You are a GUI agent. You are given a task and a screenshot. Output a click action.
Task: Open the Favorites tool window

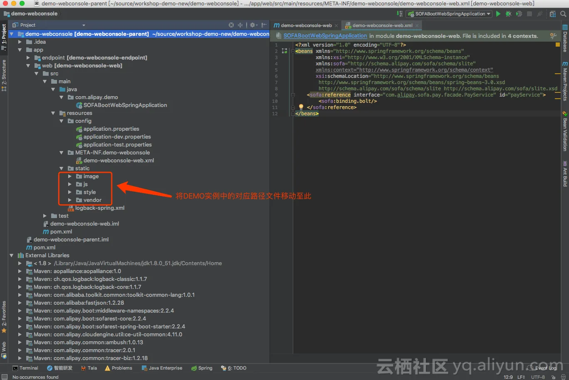[4, 317]
